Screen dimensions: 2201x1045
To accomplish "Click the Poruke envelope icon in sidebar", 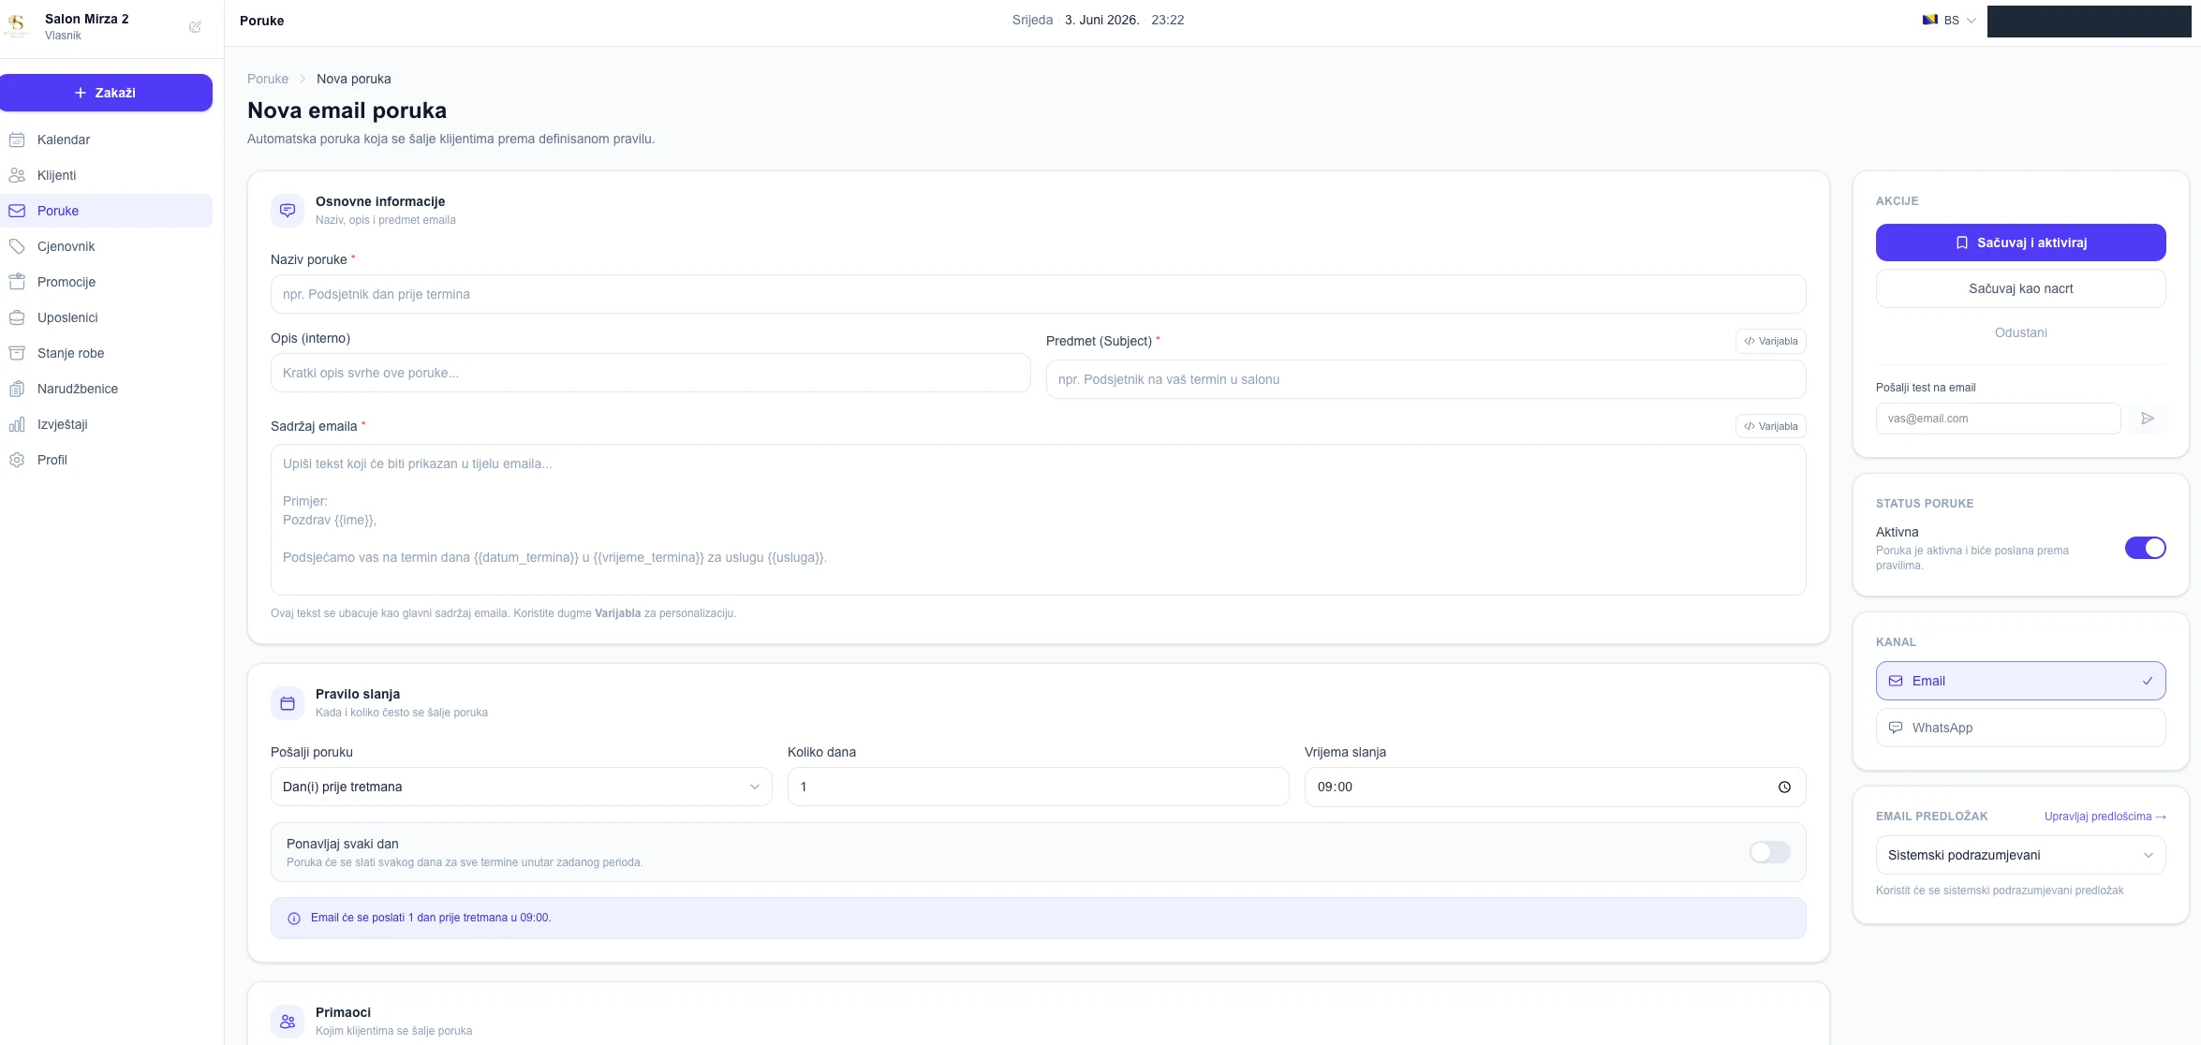I will 17,211.
